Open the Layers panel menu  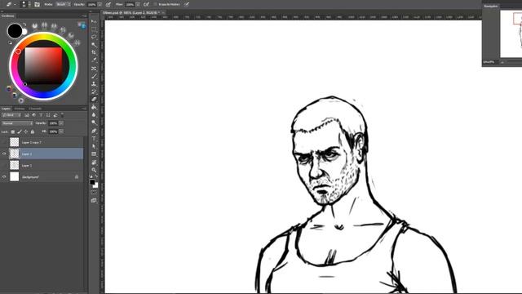point(84,109)
